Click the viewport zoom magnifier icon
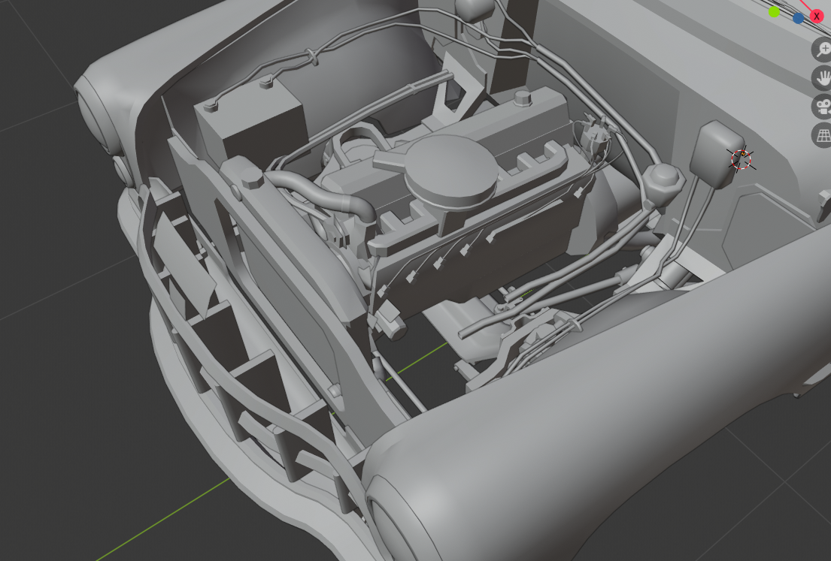 point(822,50)
